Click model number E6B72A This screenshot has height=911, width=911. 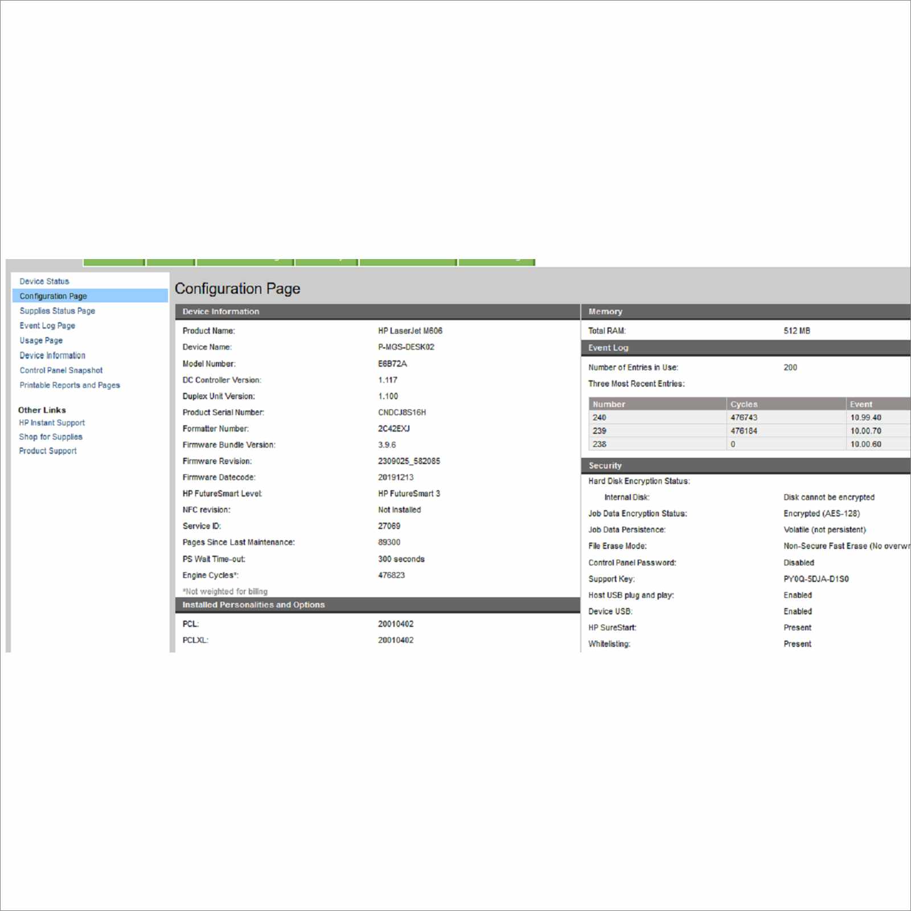coord(392,363)
